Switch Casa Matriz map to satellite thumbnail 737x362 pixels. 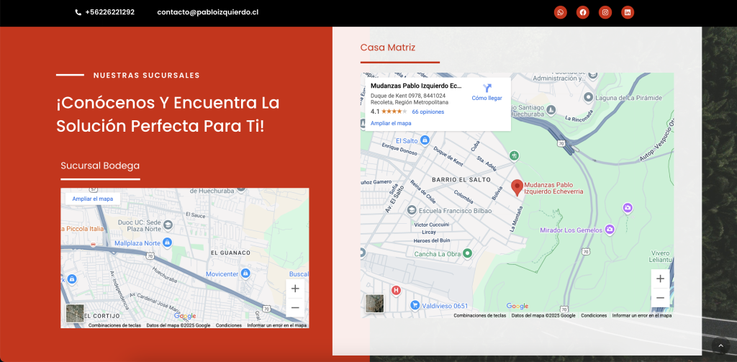tap(374, 304)
